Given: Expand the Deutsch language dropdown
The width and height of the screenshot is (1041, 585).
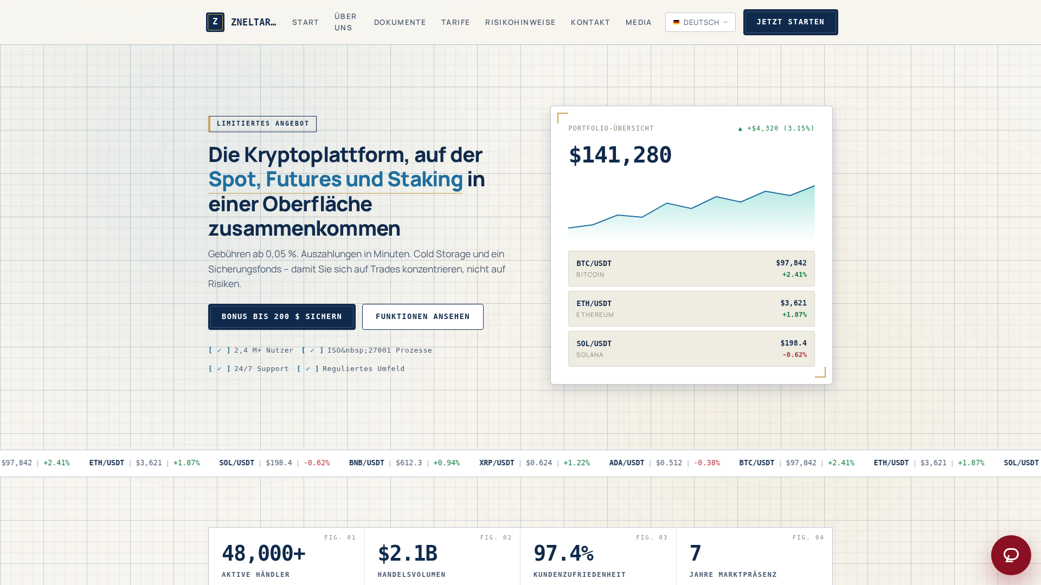Looking at the screenshot, I should (x=700, y=22).
